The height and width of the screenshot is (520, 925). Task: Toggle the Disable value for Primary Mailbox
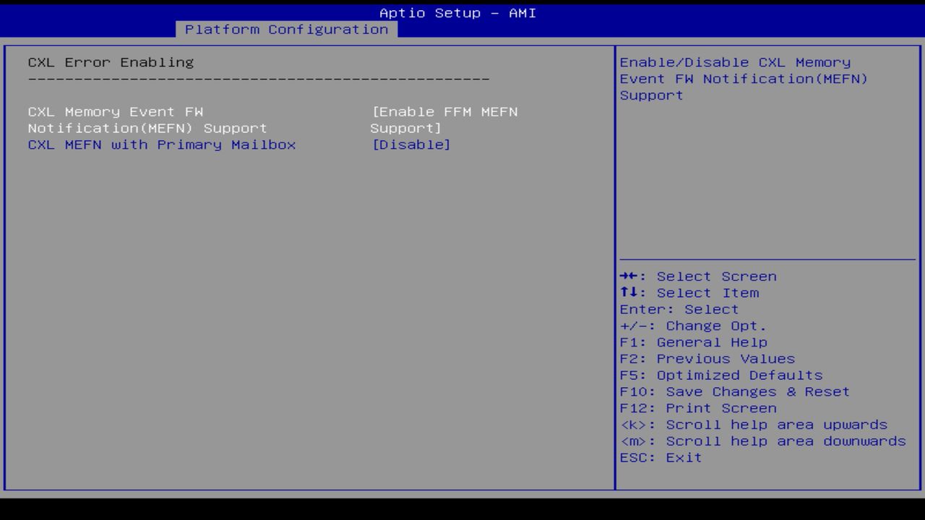pyautogui.click(x=412, y=144)
